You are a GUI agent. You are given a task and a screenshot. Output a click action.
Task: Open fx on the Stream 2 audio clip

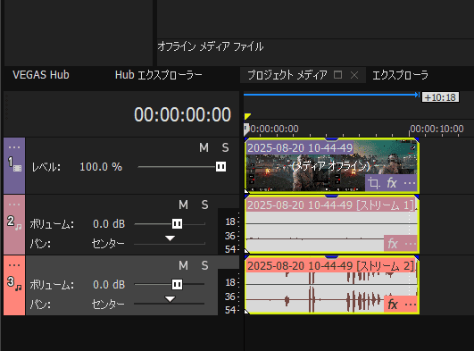click(x=393, y=304)
